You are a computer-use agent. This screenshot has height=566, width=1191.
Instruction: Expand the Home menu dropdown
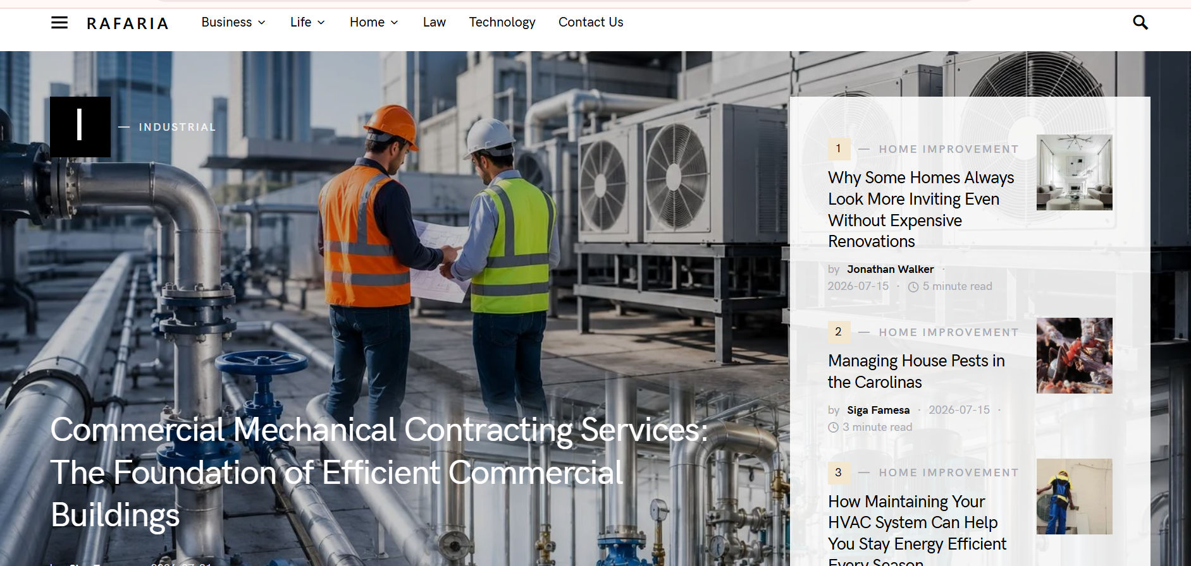coord(374,22)
